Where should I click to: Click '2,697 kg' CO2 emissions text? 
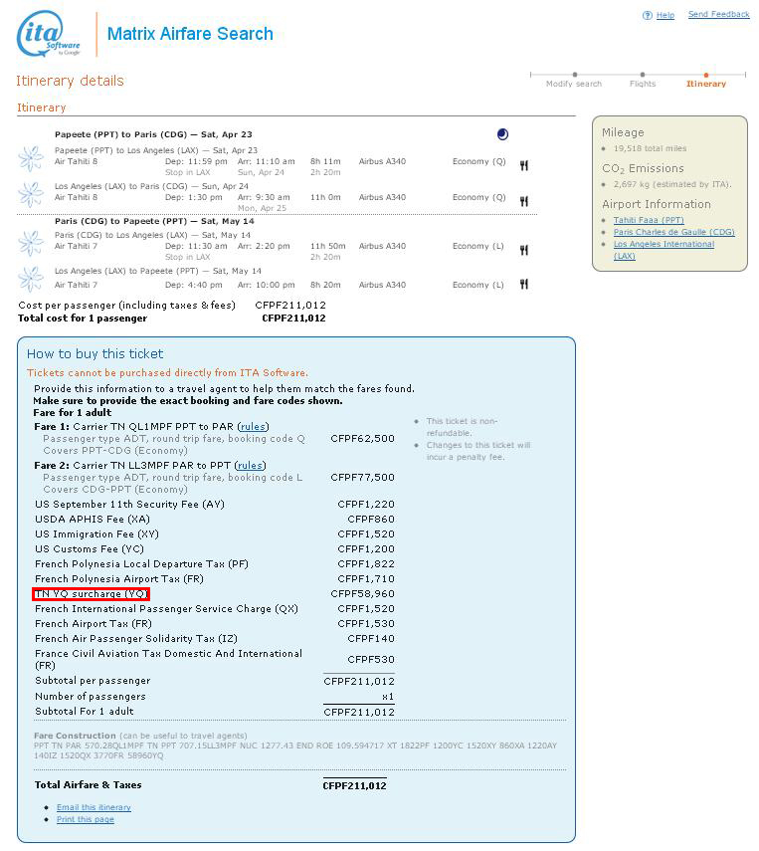coord(672,184)
